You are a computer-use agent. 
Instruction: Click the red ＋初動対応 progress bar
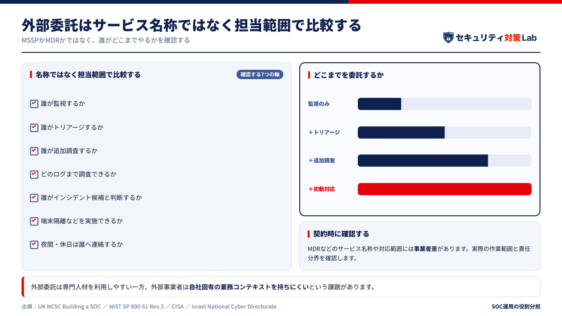(x=444, y=189)
